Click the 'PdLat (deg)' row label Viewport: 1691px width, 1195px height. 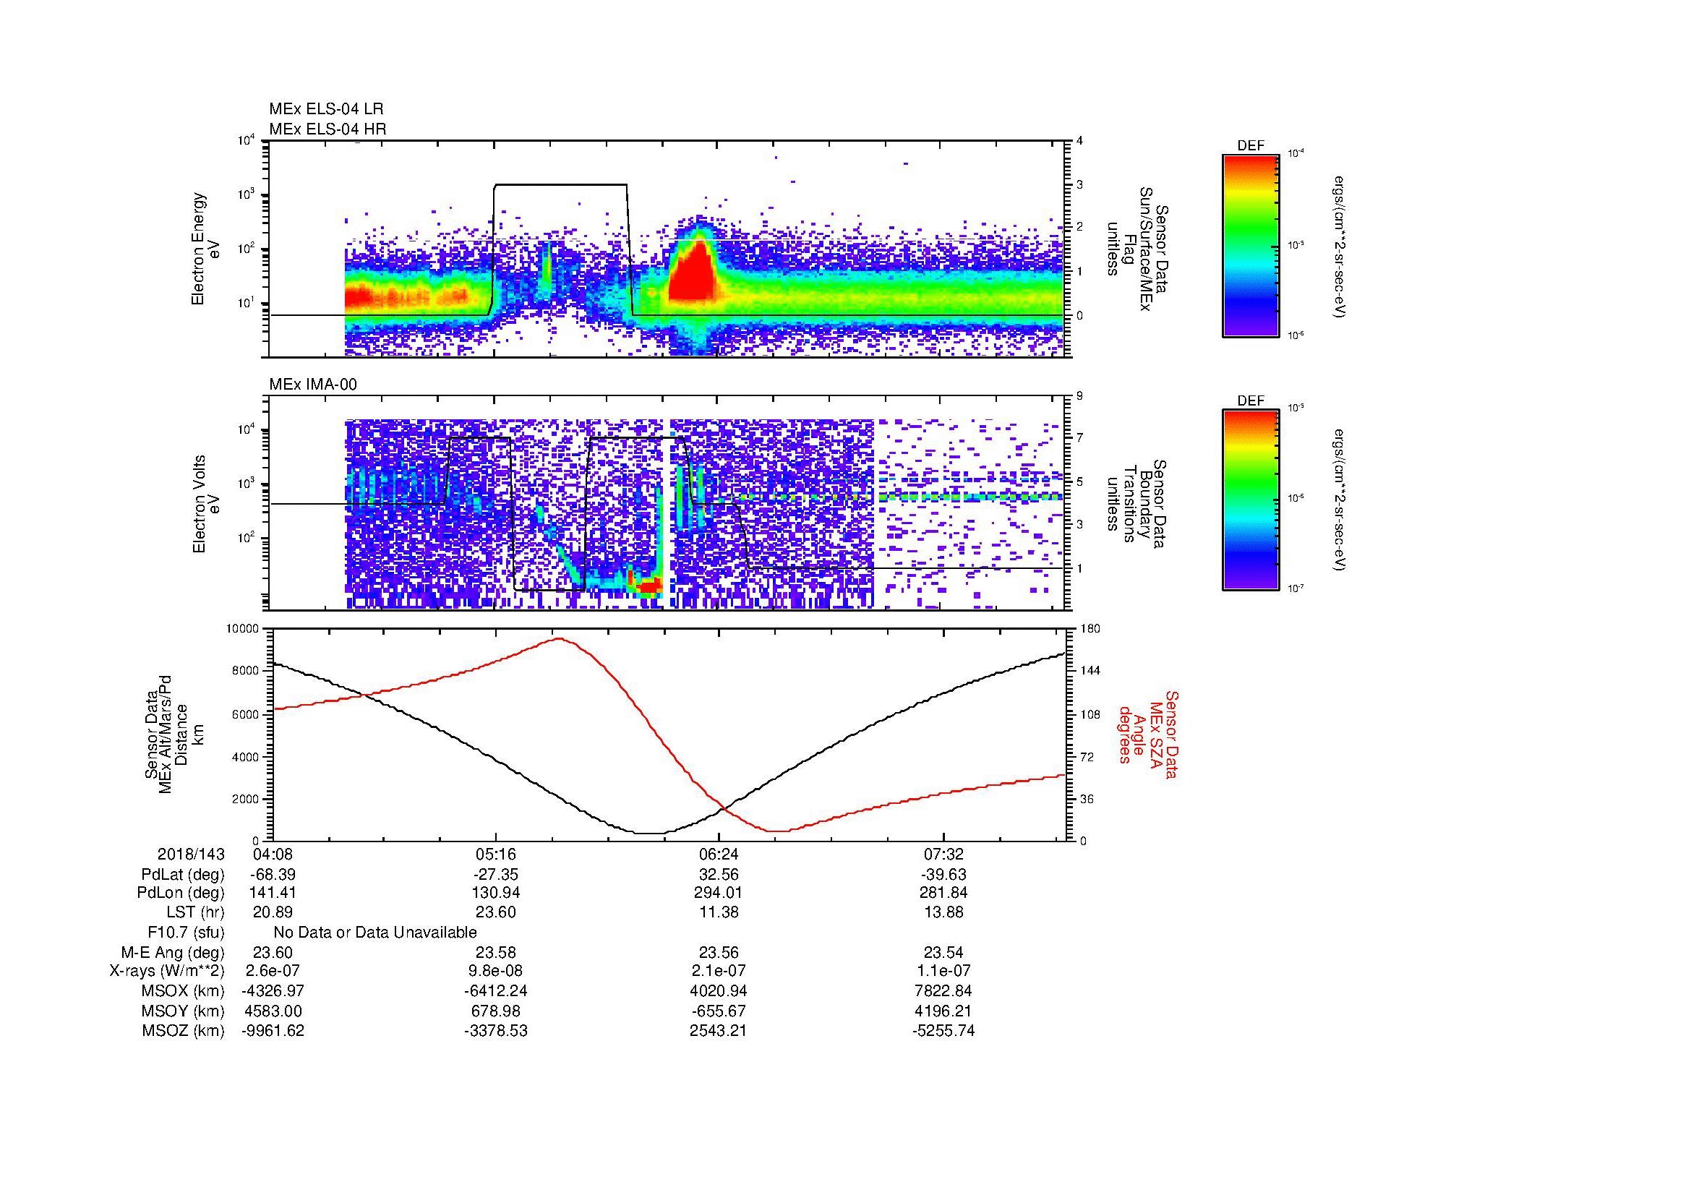[183, 875]
